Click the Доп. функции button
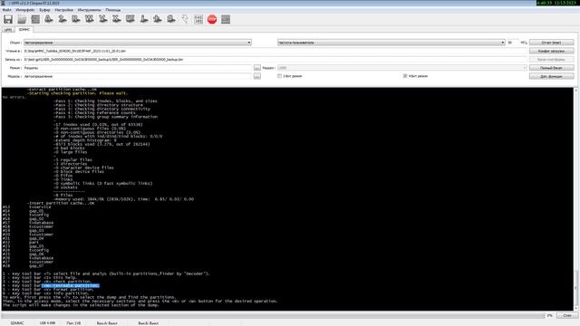Viewport: 580px width, 326px height. coord(552,76)
